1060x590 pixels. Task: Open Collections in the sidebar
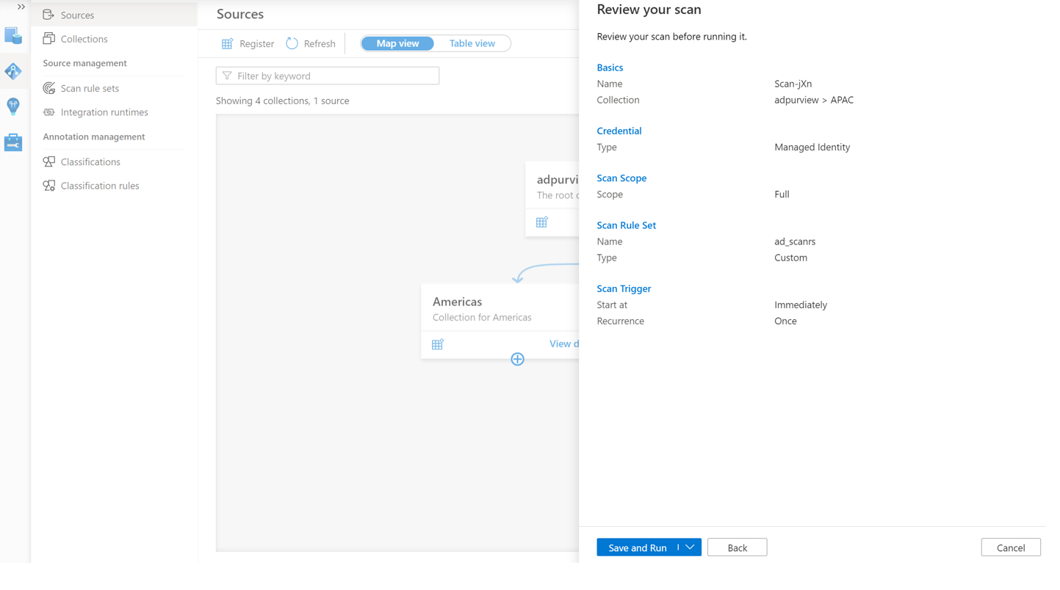[x=84, y=39]
